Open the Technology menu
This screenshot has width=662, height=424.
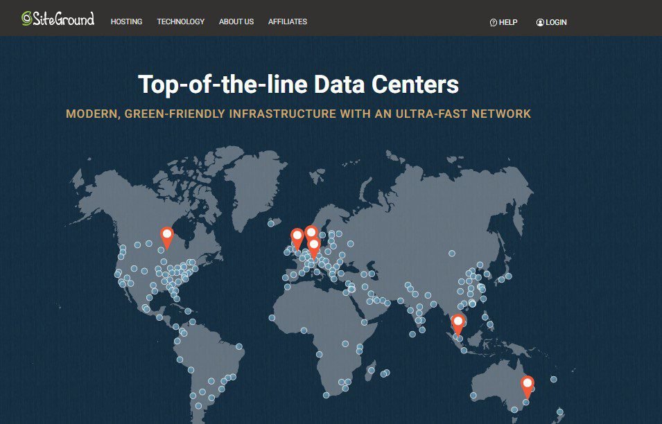(181, 21)
